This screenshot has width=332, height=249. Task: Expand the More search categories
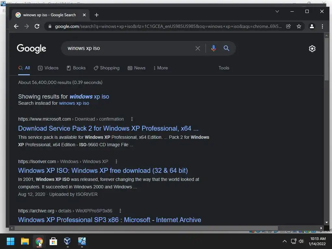[161, 68]
